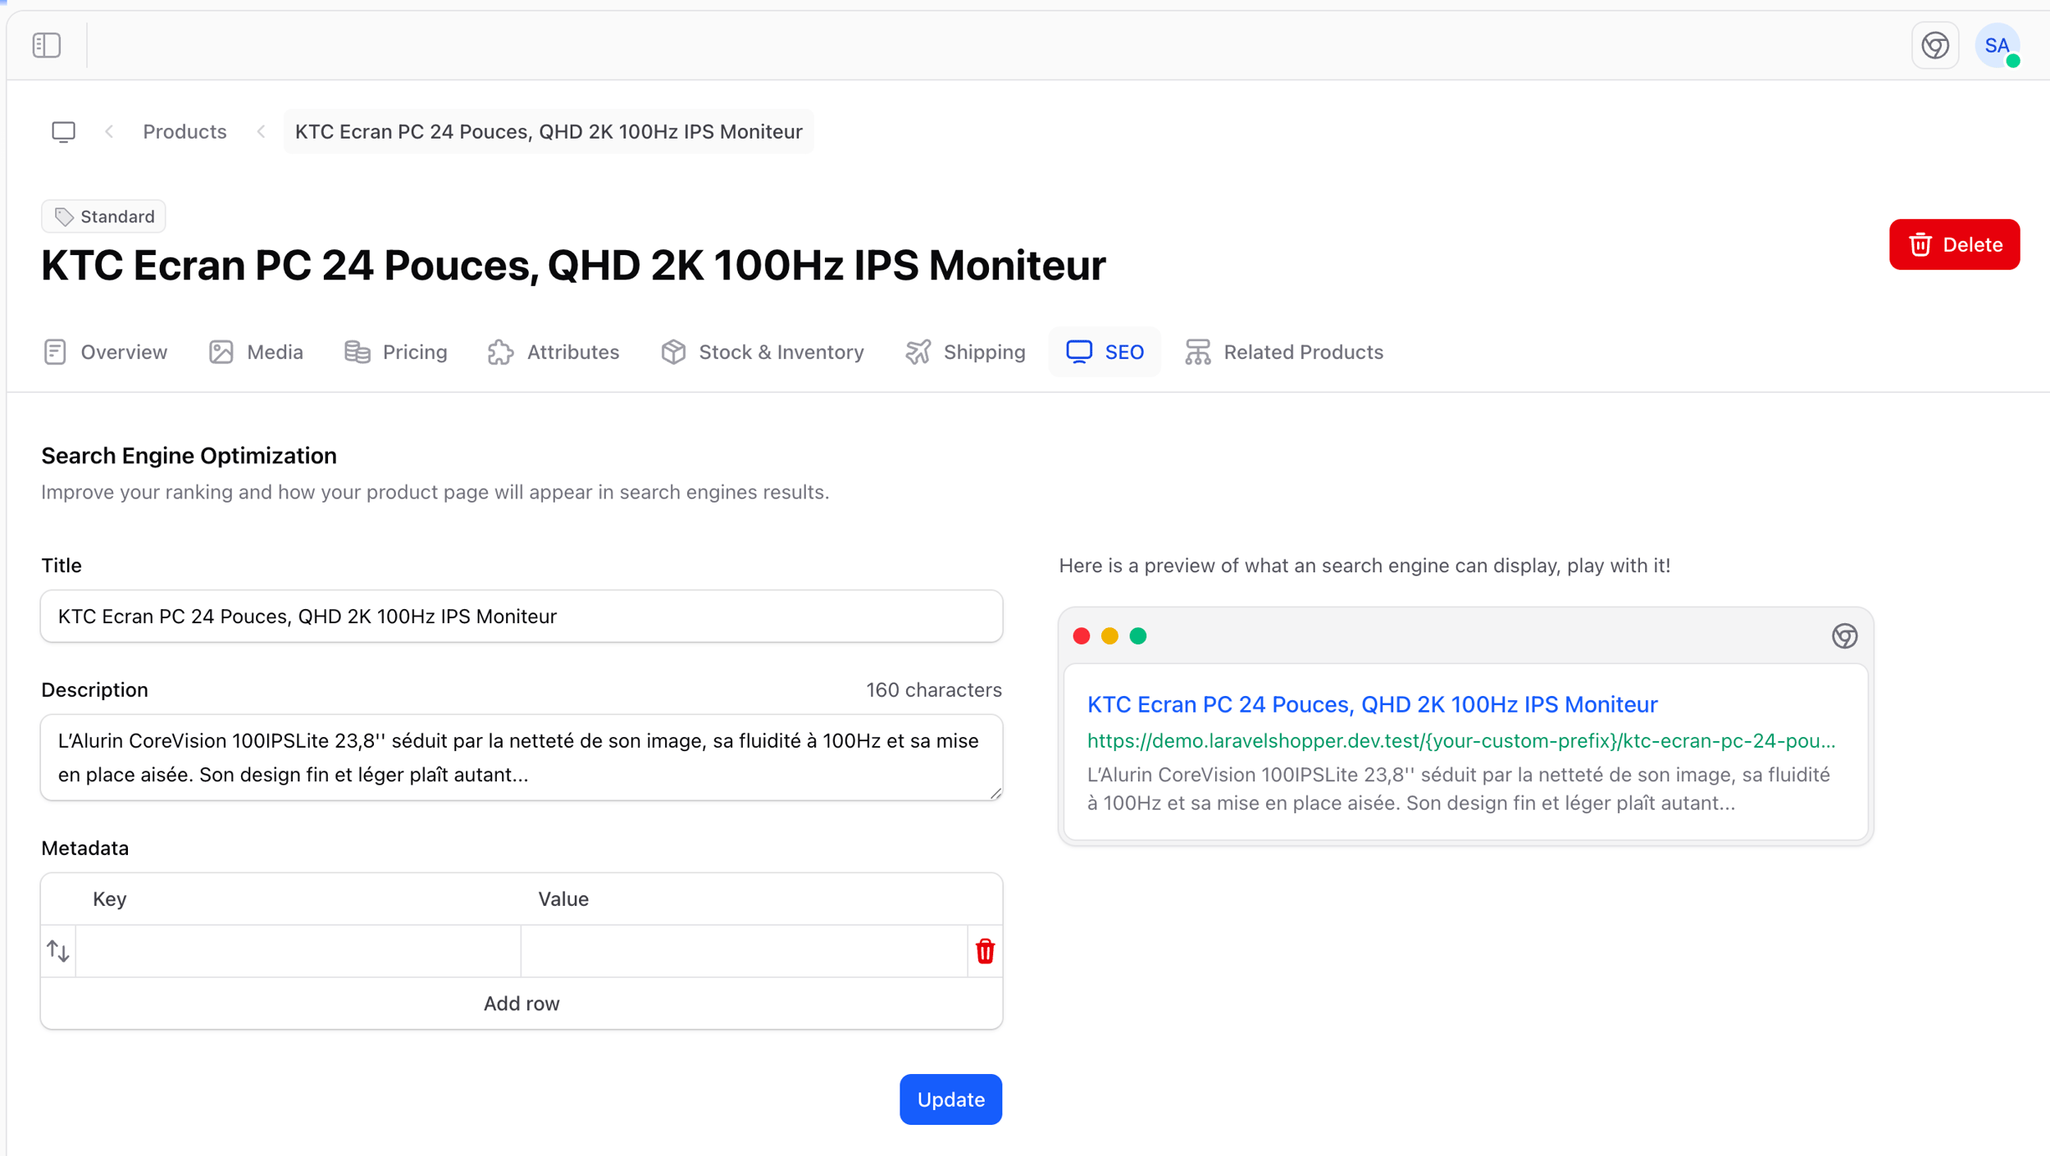2050x1156 pixels.
Task: Click the Key column header
Action: (x=109, y=899)
